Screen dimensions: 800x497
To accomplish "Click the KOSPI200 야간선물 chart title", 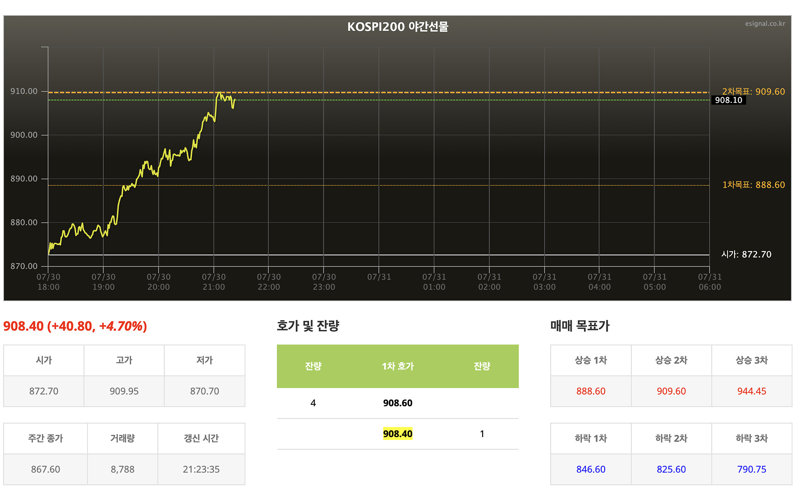I will 398,27.
